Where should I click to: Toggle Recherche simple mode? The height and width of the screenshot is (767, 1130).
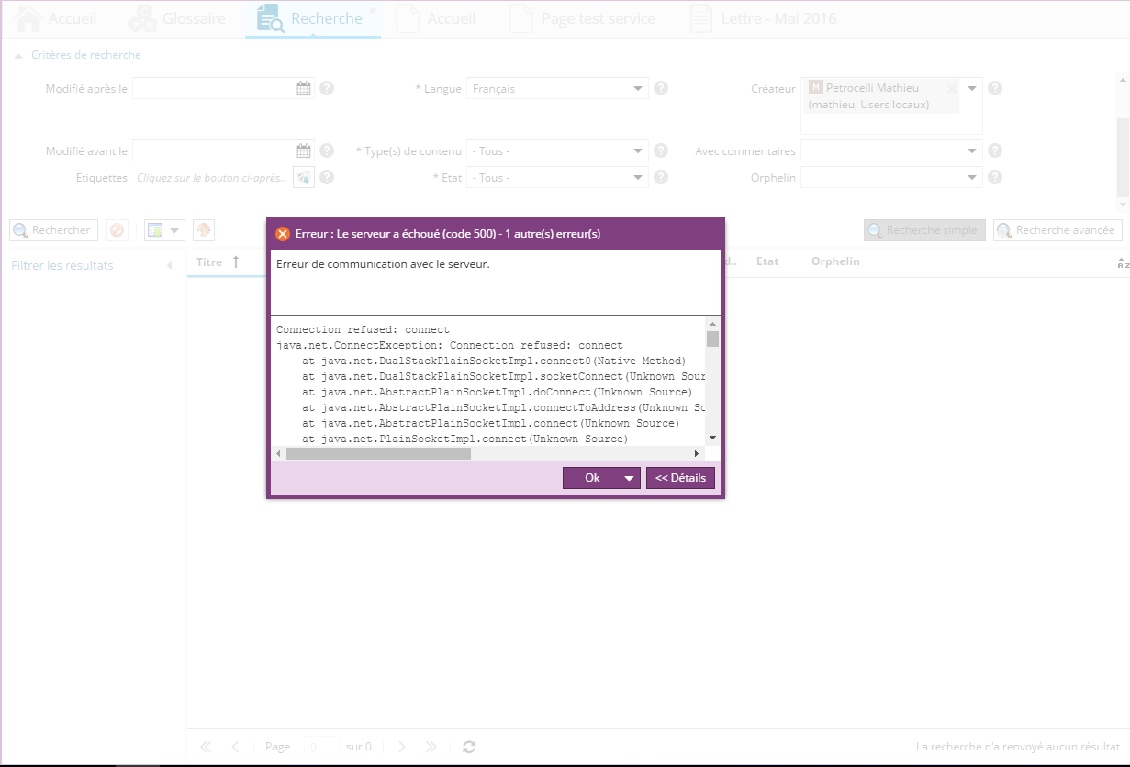pos(924,230)
